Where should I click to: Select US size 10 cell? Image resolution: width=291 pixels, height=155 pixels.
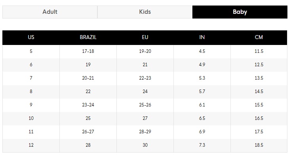click(x=31, y=118)
